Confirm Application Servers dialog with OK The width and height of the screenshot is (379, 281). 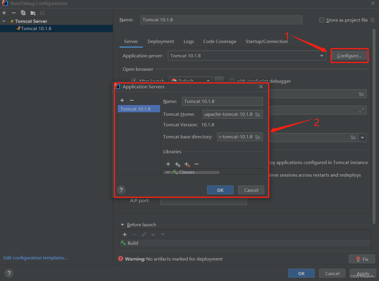click(220, 190)
